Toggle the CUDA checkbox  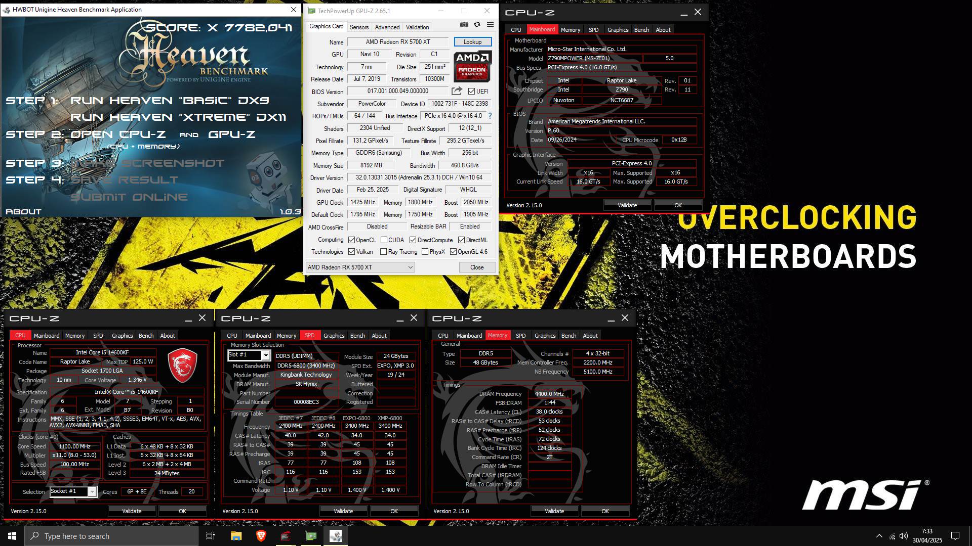(384, 240)
